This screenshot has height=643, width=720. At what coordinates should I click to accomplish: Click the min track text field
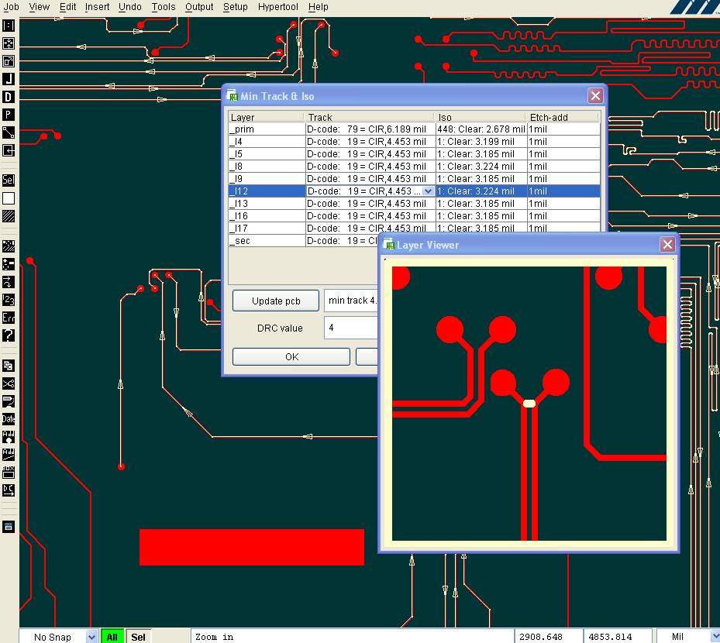point(351,301)
